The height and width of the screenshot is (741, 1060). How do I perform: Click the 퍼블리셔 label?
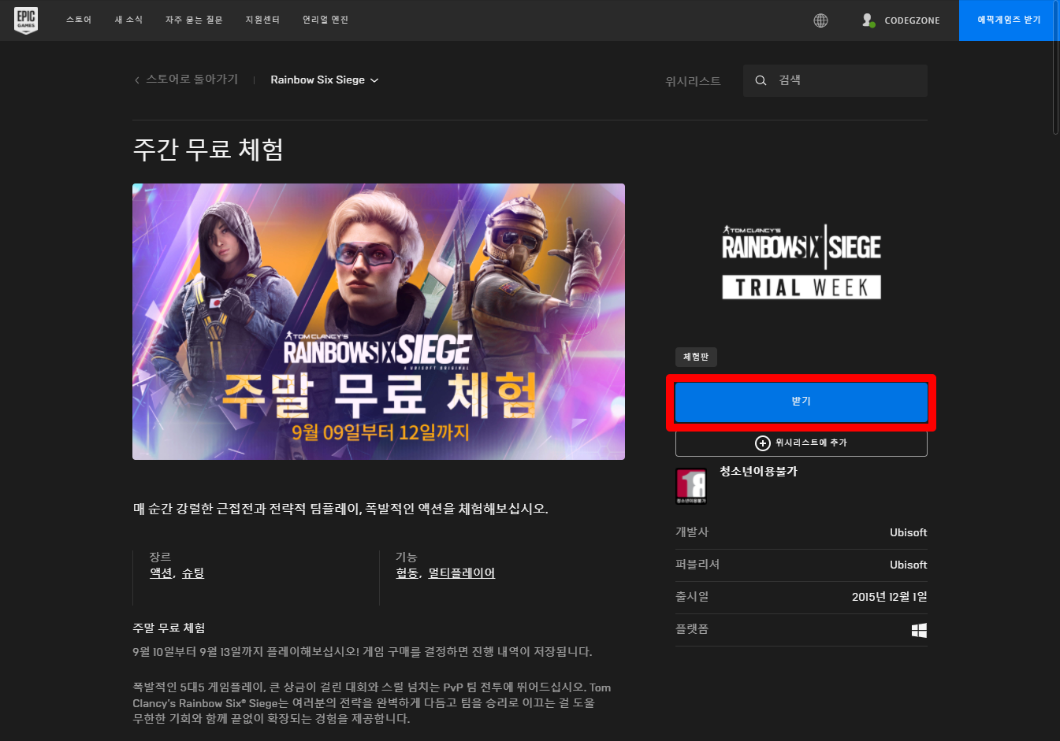[x=697, y=565]
